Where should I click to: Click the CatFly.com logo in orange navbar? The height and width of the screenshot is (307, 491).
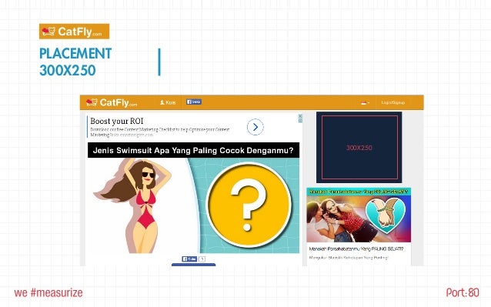pos(112,102)
